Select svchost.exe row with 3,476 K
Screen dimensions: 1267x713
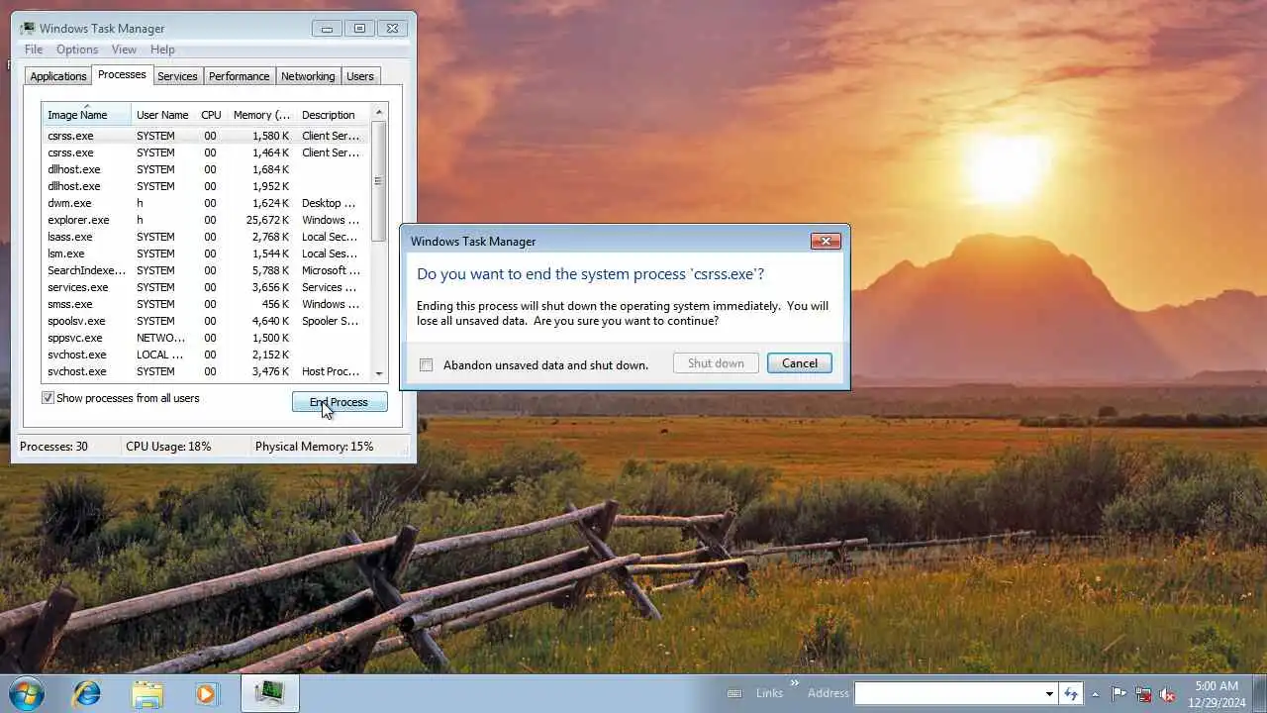[206, 371]
